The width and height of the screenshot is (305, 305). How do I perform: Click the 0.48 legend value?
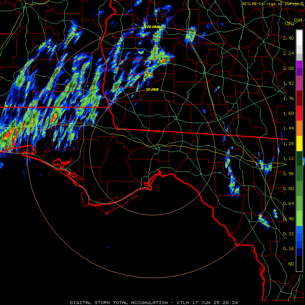[288, 219]
